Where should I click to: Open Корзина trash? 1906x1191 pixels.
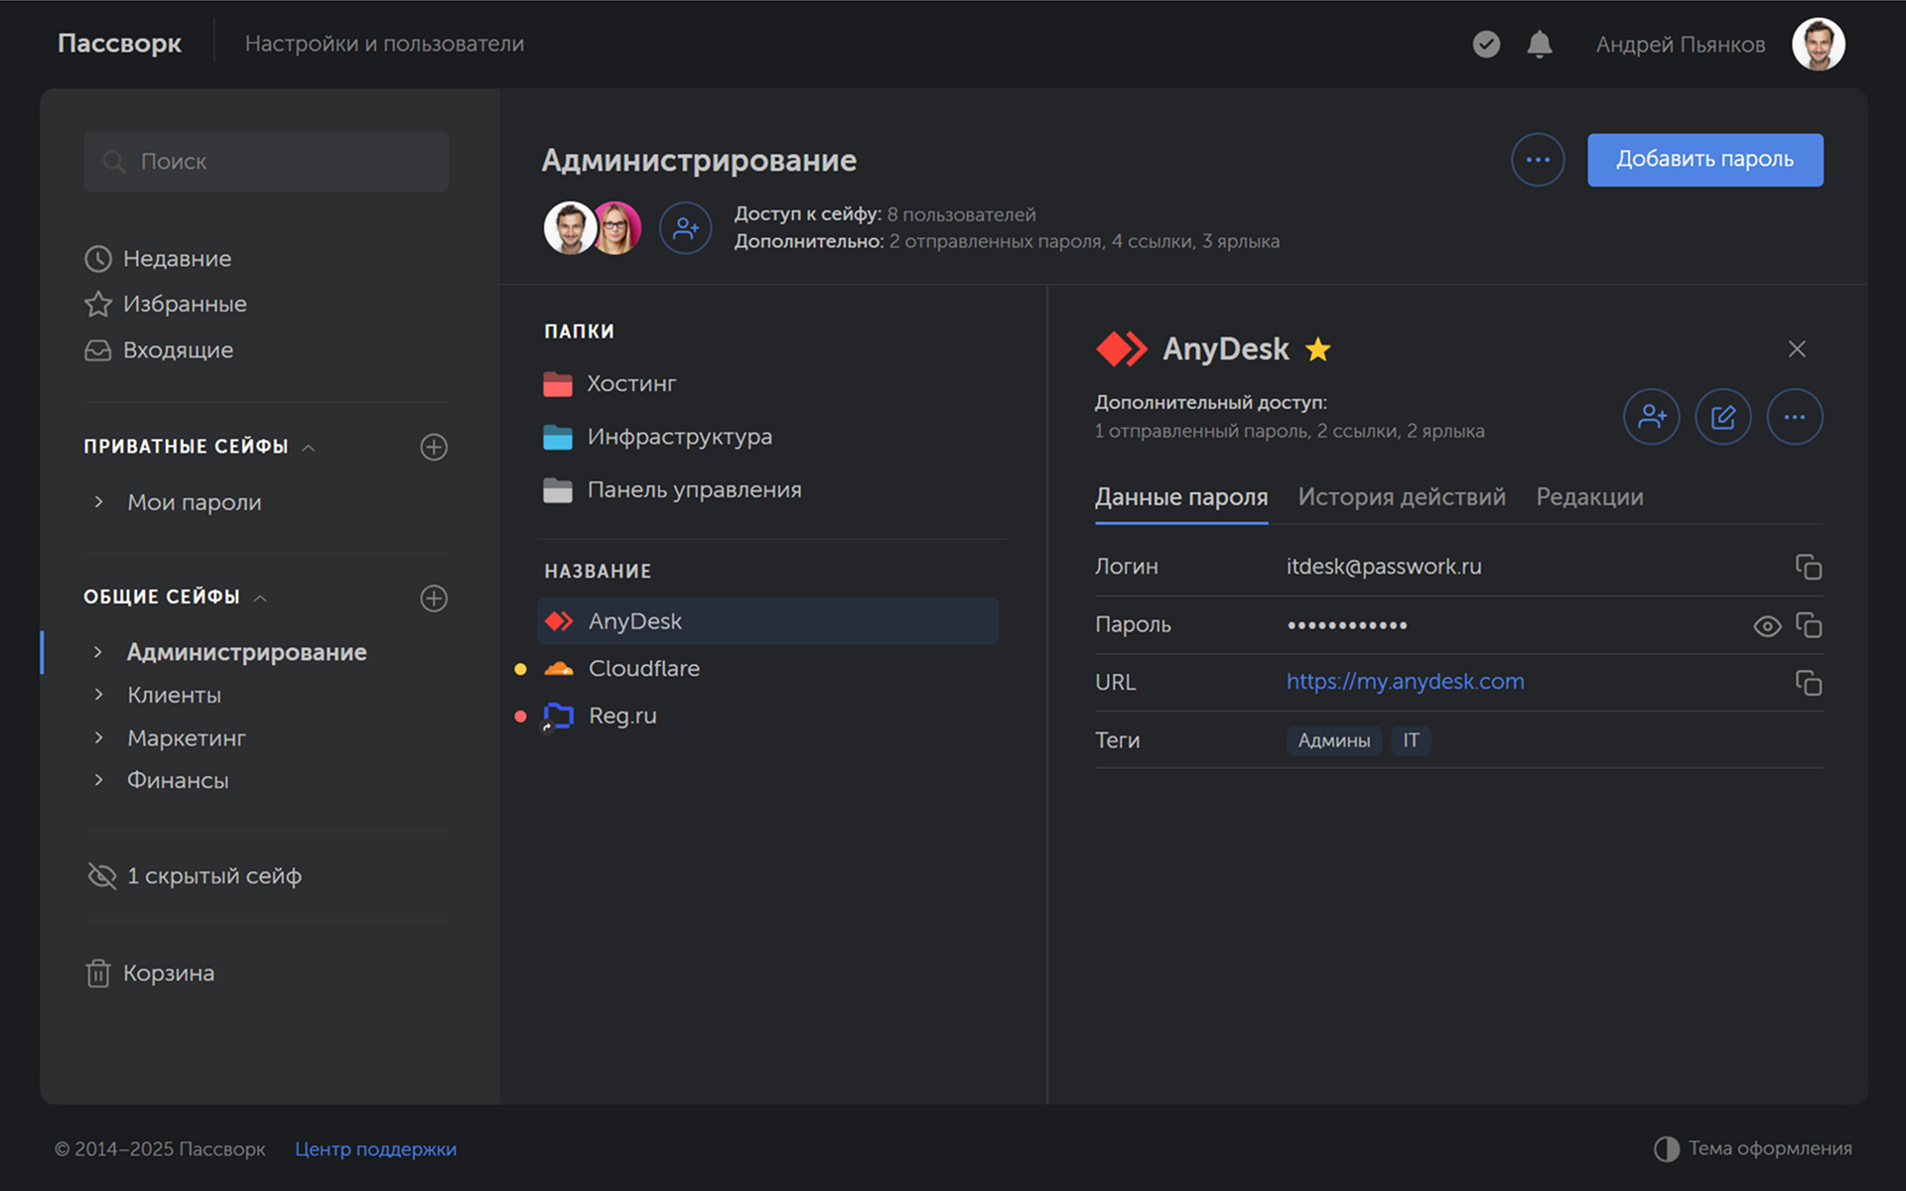(151, 973)
